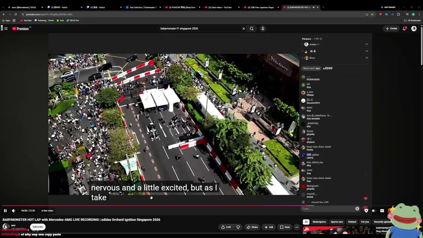This screenshot has height=238, width=423.
Task: Open the Viewers info icon
Action: pos(321,39)
